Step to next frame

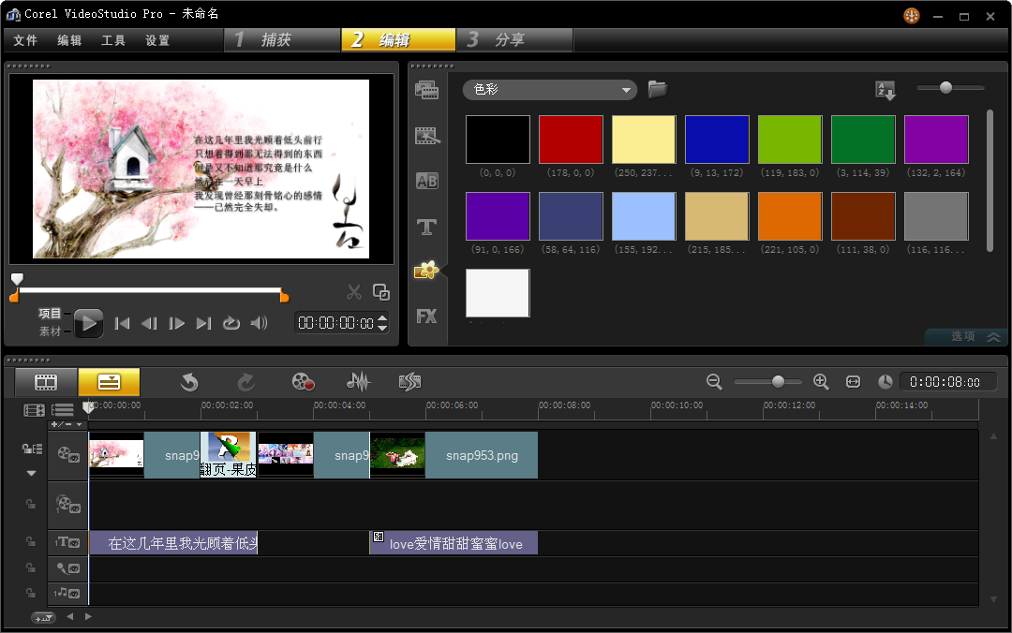pos(176,323)
